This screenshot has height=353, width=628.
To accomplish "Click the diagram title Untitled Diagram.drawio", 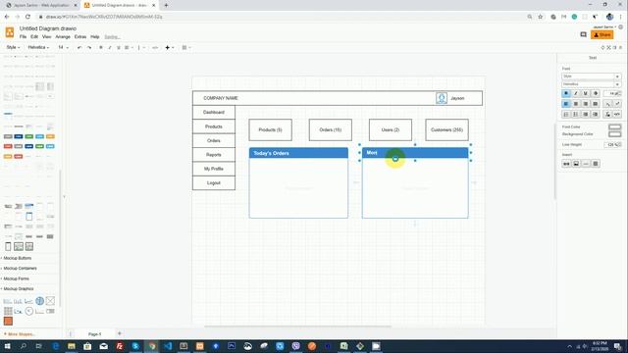I will (x=48, y=28).
